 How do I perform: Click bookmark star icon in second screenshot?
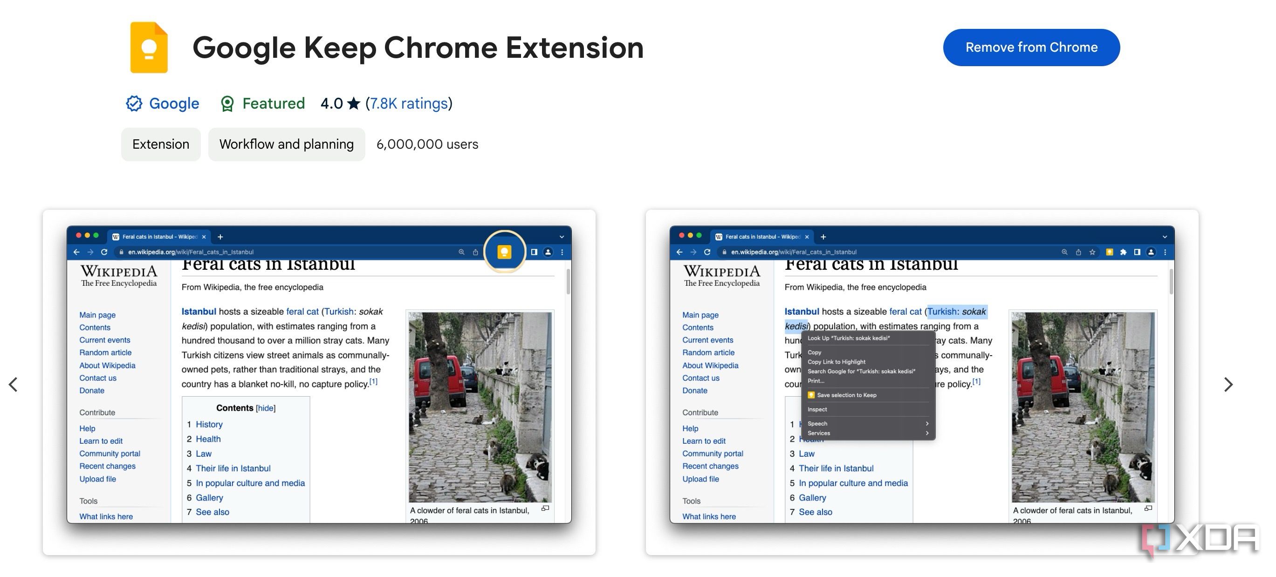1092,252
